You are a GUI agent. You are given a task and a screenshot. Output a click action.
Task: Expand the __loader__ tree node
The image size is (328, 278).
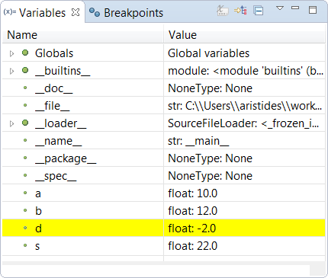click(11, 123)
